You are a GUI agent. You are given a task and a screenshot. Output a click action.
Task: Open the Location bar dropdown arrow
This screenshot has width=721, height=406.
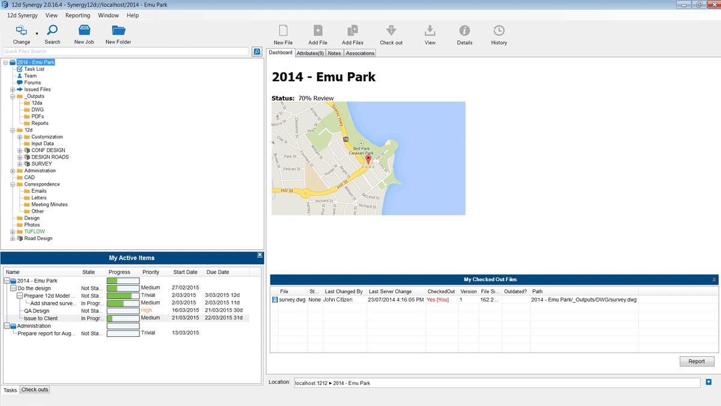709,382
